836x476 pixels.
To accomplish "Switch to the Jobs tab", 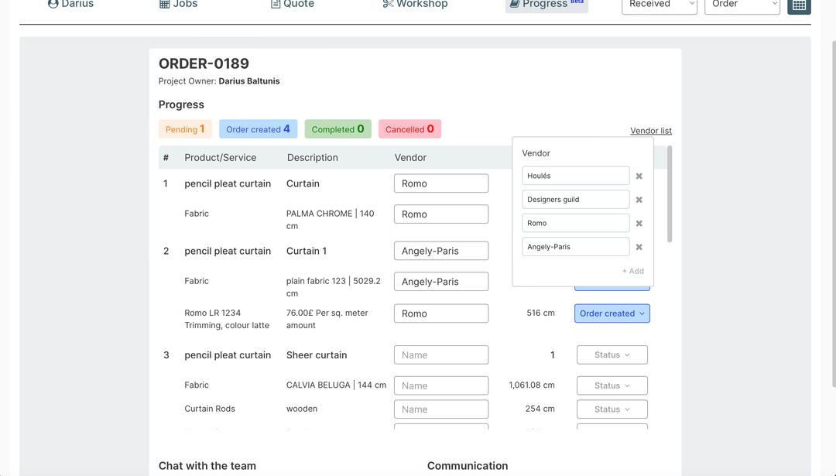I will click(x=179, y=5).
